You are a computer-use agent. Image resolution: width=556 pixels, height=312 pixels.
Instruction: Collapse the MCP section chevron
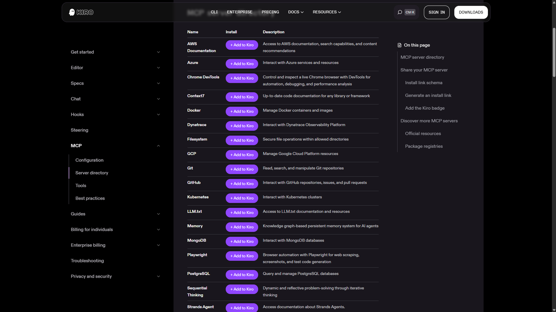(x=158, y=146)
